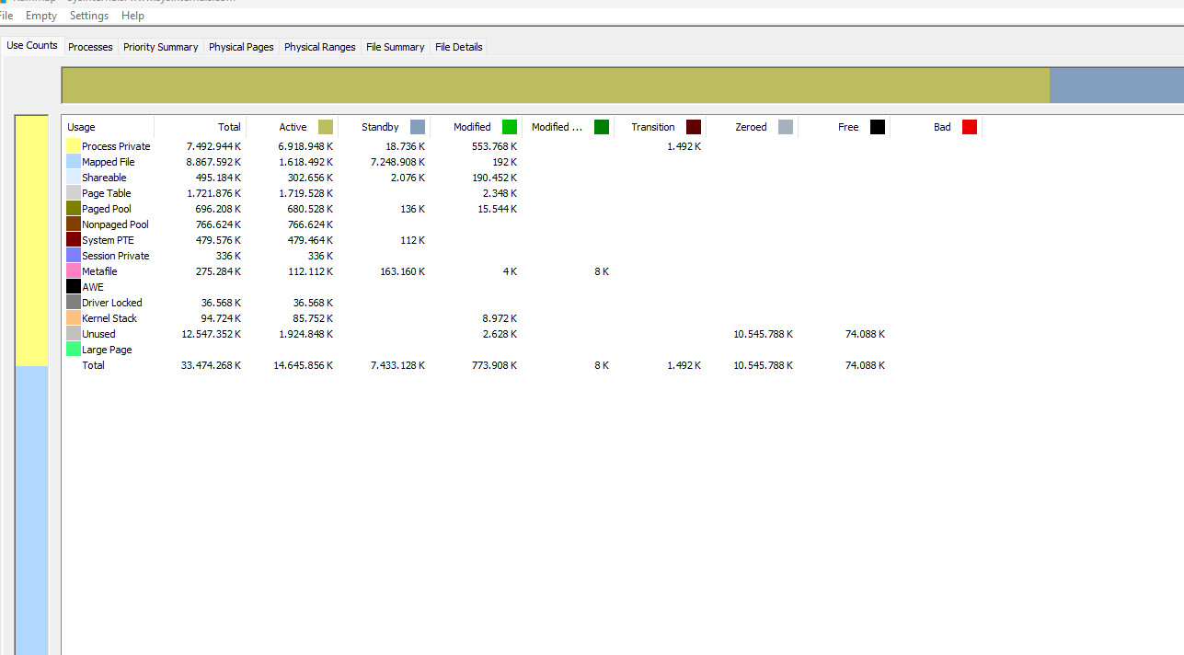
Task: Click the Transition column maroon swatch
Action: [x=694, y=127]
